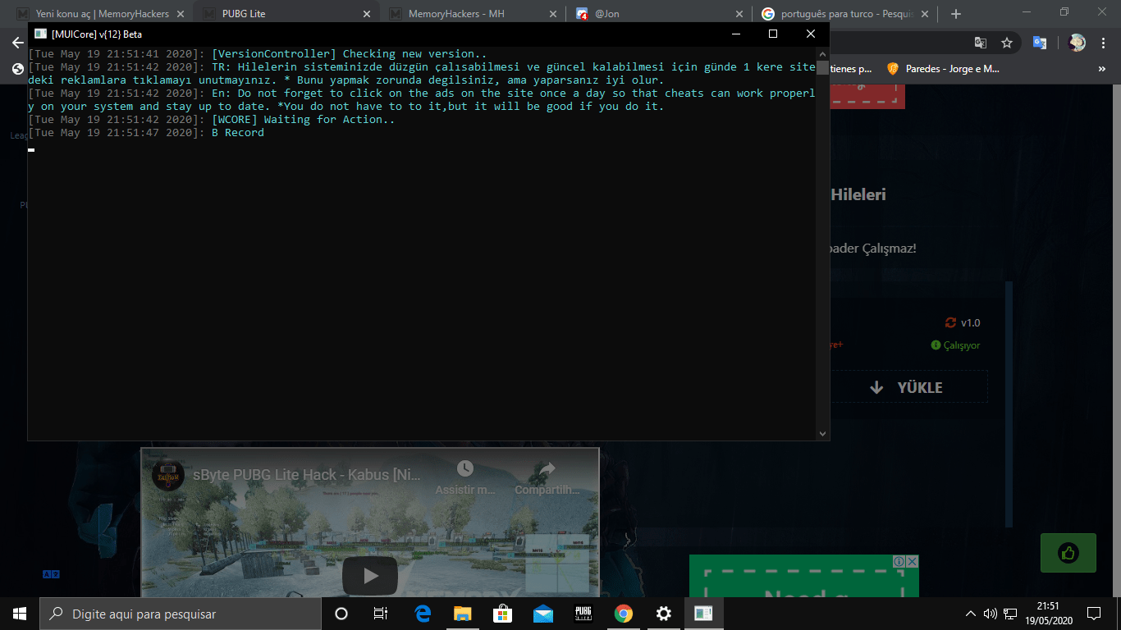The height and width of the screenshot is (630, 1121).
Task: Click the 21:51:47 timestamp in the console
Action: point(116,133)
